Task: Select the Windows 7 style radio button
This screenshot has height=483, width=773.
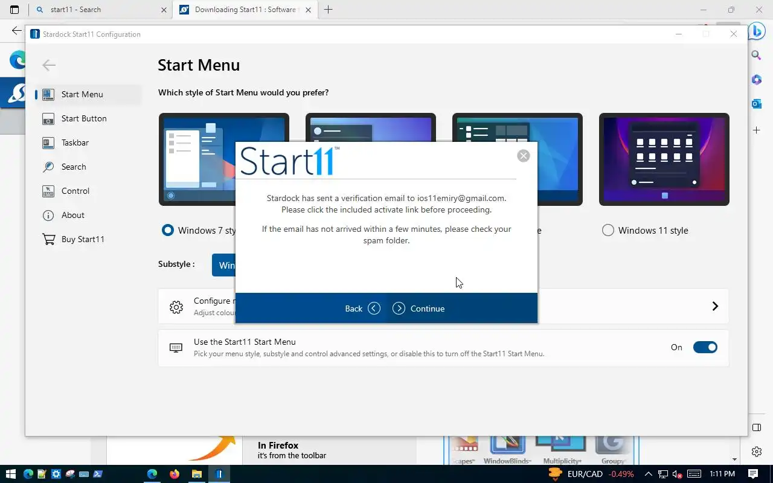Action: click(x=168, y=230)
